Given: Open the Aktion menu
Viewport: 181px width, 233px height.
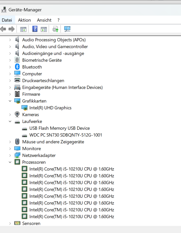Looking at the screenshot, I should click(x=24, y=20).
